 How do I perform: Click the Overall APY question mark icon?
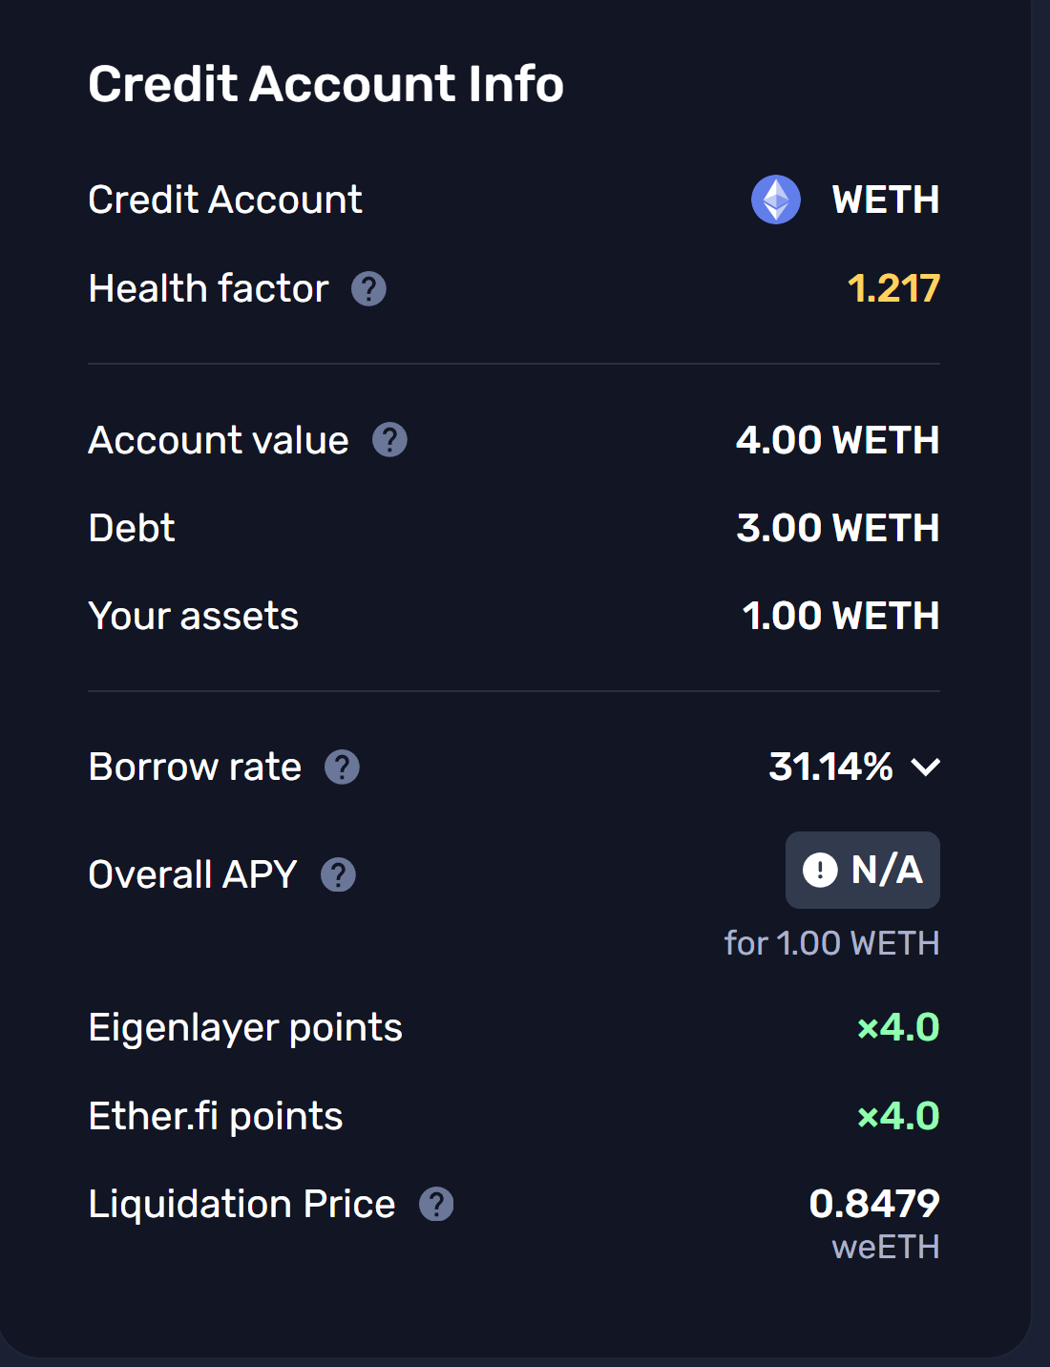(x=338, y=874)
